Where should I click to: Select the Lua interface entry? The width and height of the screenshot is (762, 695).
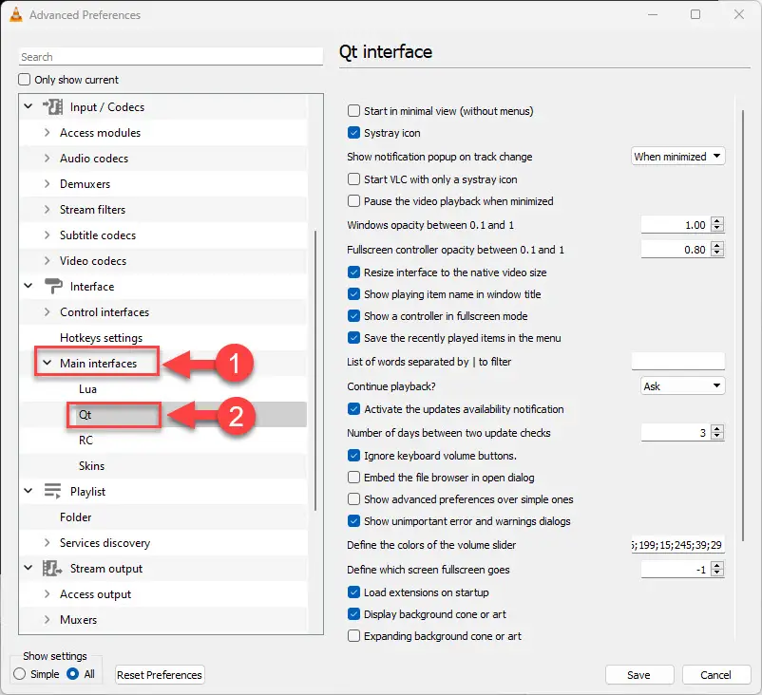click(x=87, y=389)
